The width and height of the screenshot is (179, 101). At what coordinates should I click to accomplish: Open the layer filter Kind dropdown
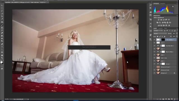point(158,31)
